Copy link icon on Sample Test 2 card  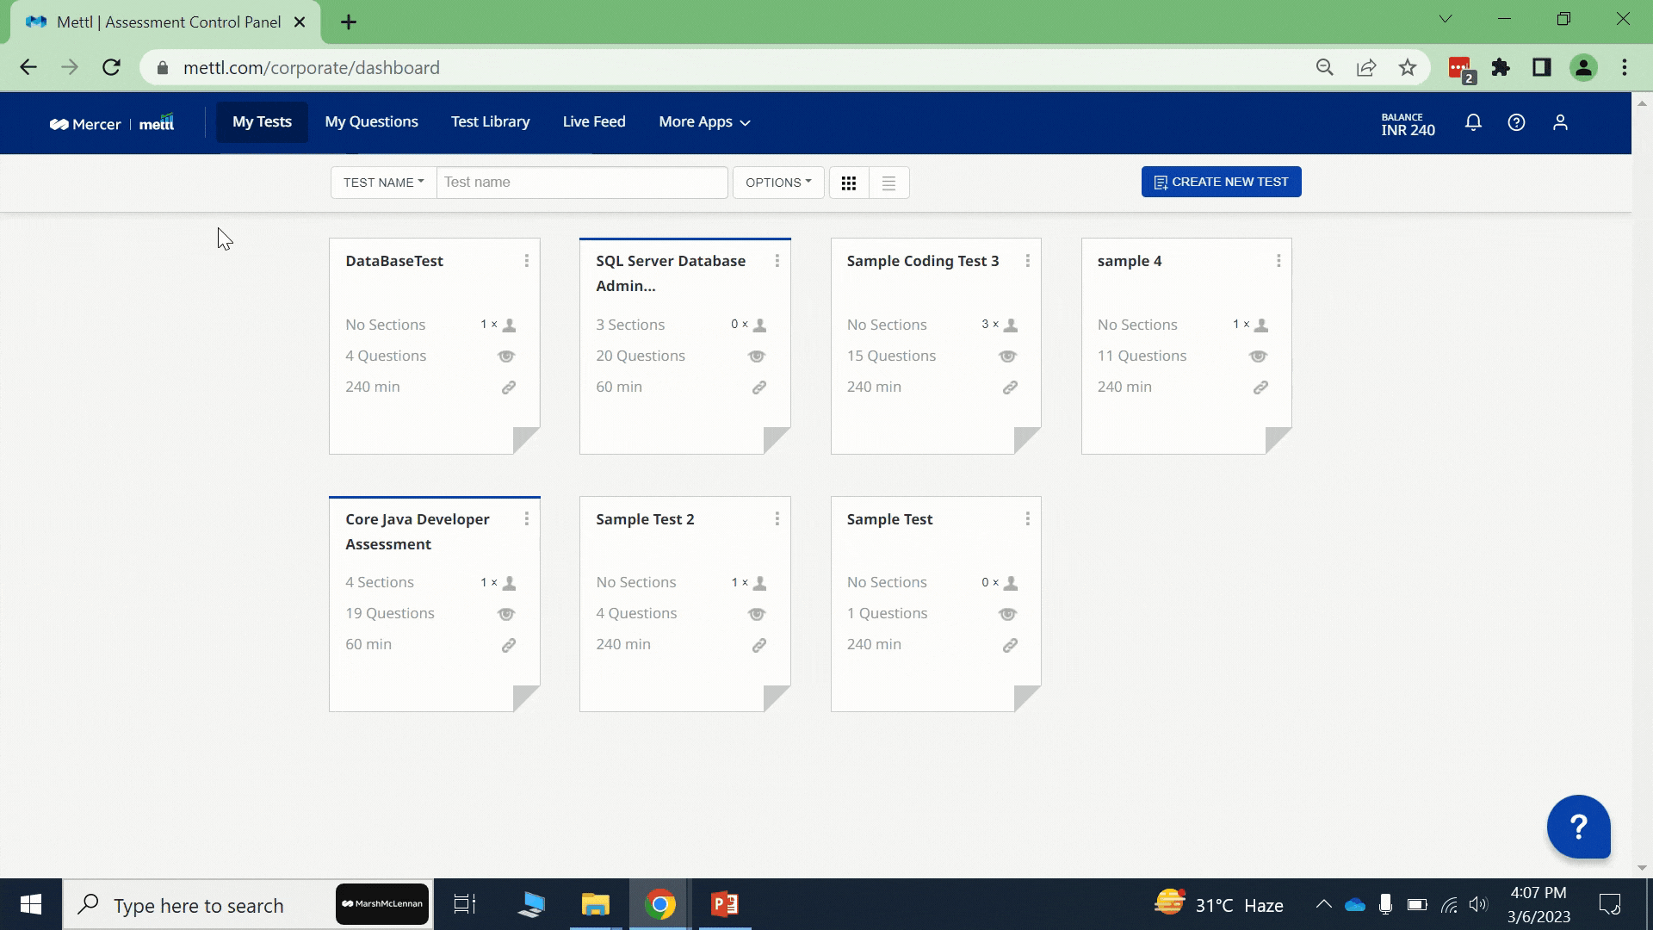[x=759, y=645]
